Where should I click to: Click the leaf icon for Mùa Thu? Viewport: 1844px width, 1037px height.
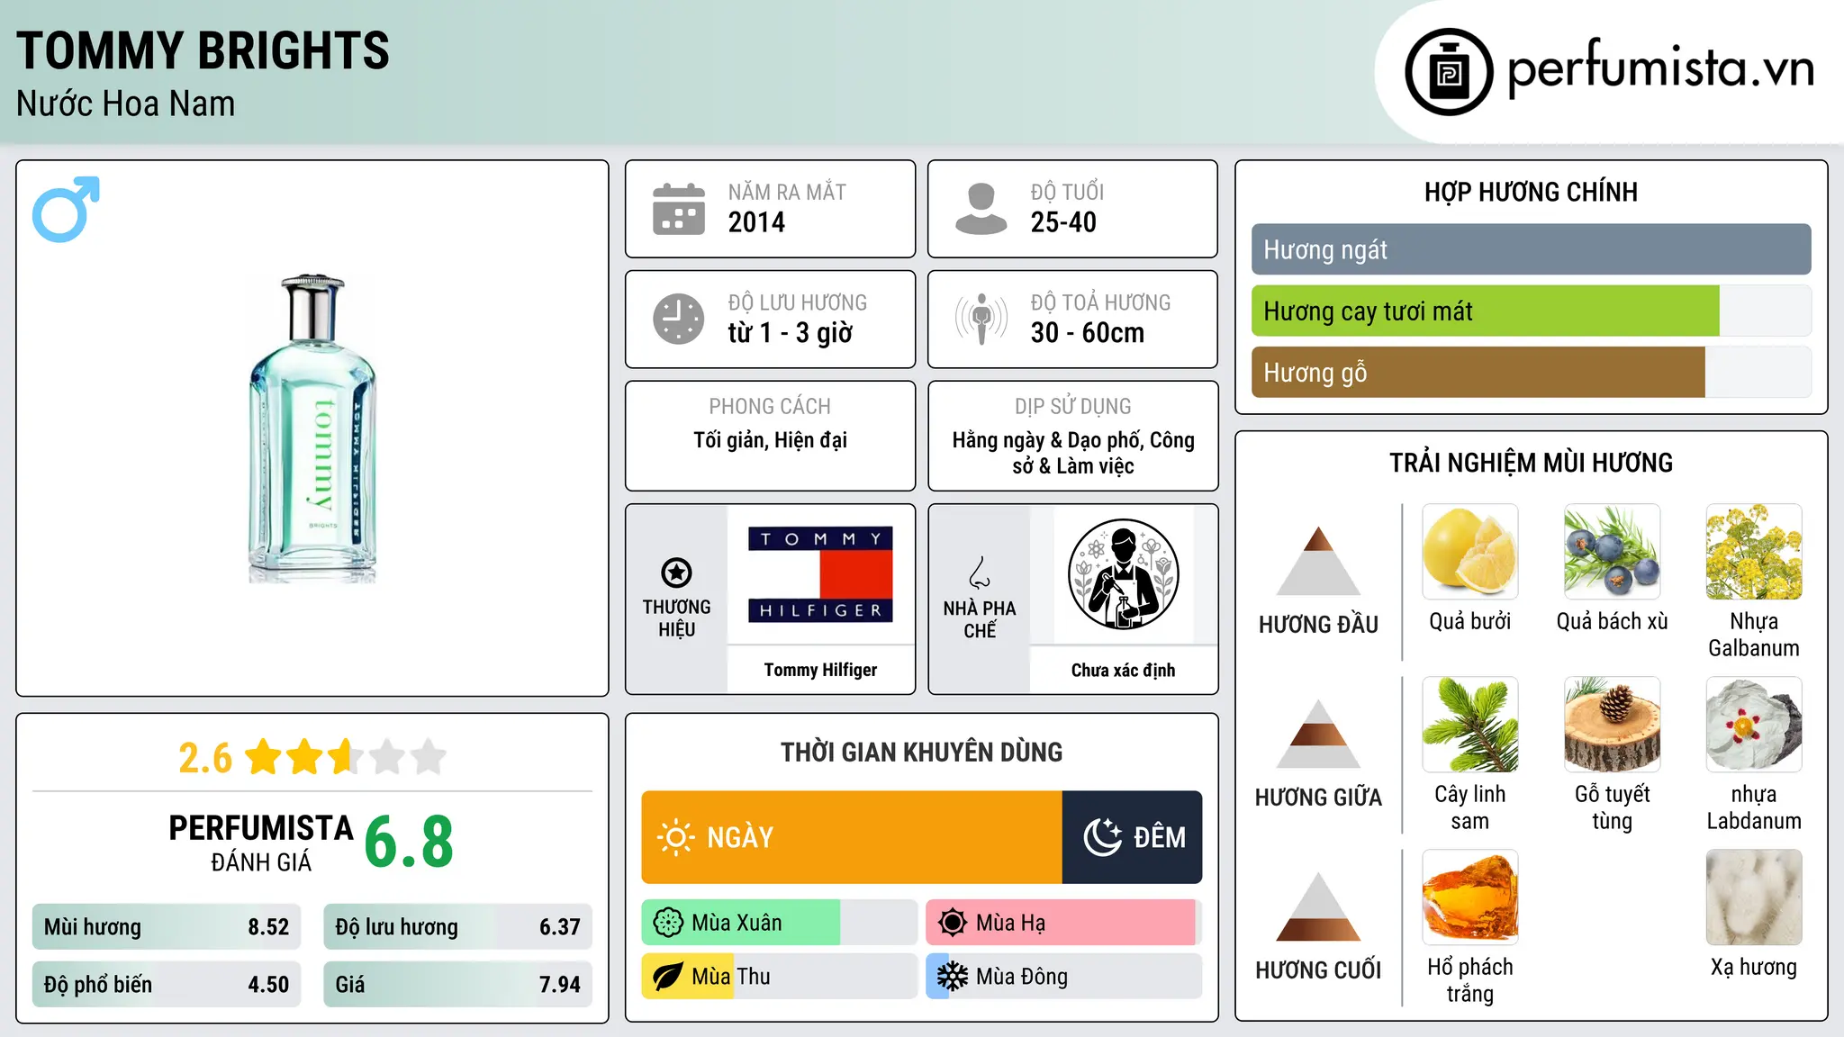668,977
